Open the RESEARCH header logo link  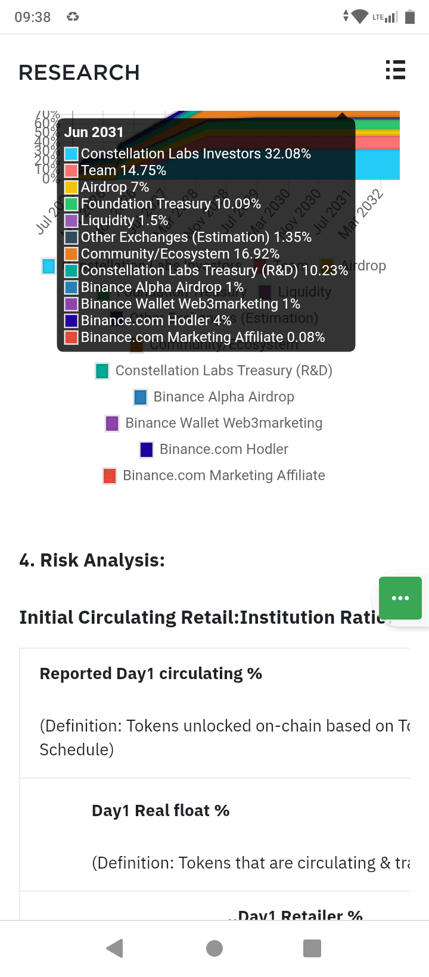coord(79,73)
